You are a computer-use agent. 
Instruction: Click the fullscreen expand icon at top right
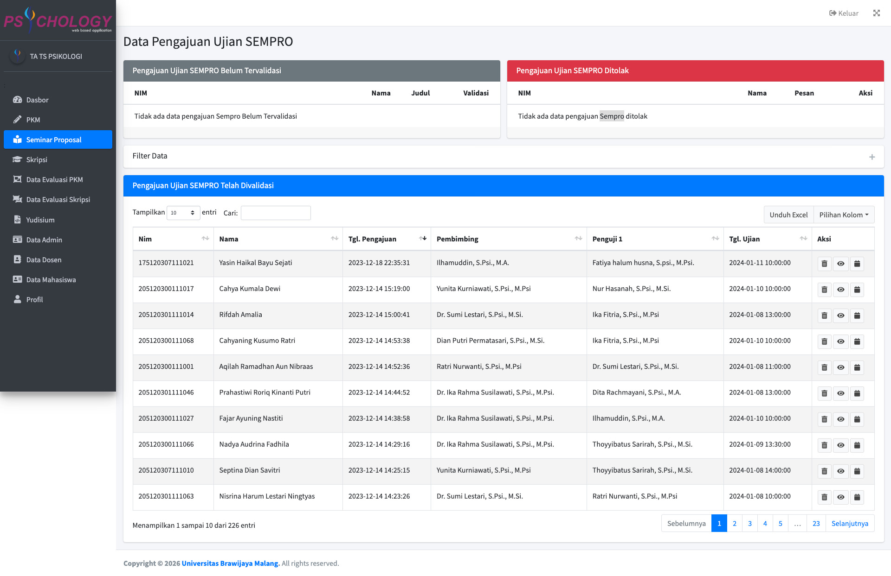click(876, 13)
